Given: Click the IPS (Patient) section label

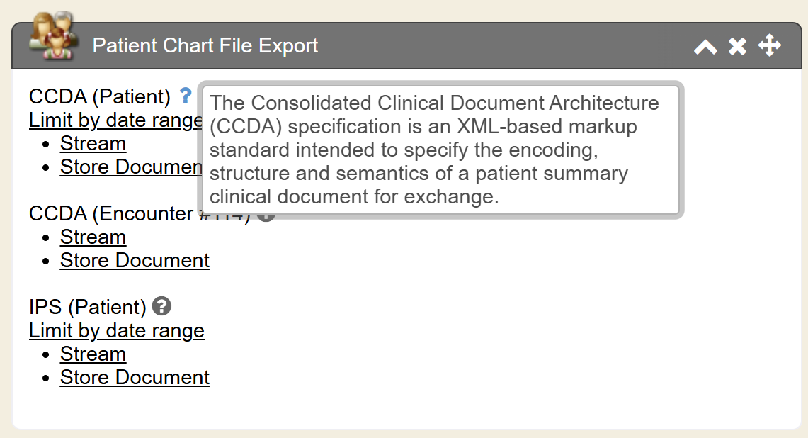Looking at the screenshot, I should pos(87,307).
